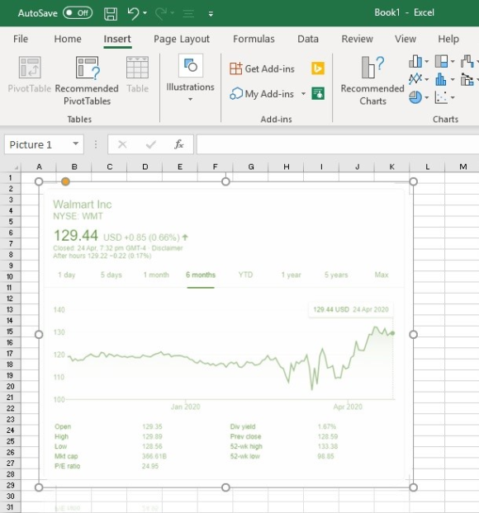Insert Combo Chart icon
The width and height of the screenshot is (479, 513).
(467, 79)
